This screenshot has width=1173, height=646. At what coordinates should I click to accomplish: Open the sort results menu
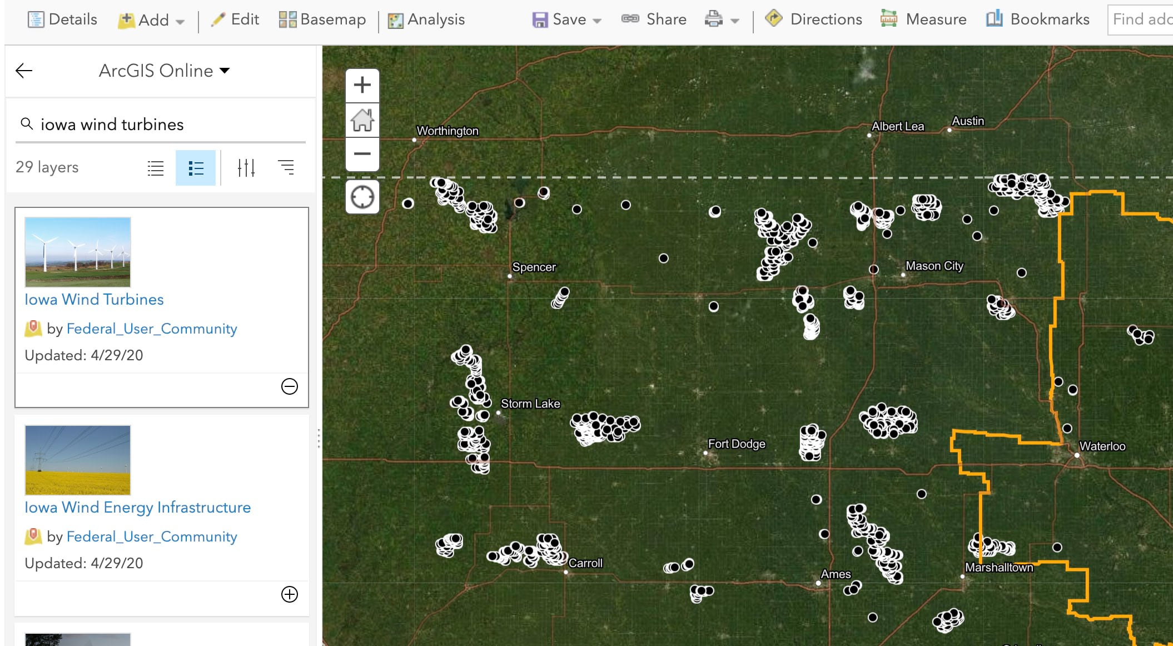[286, 167]
